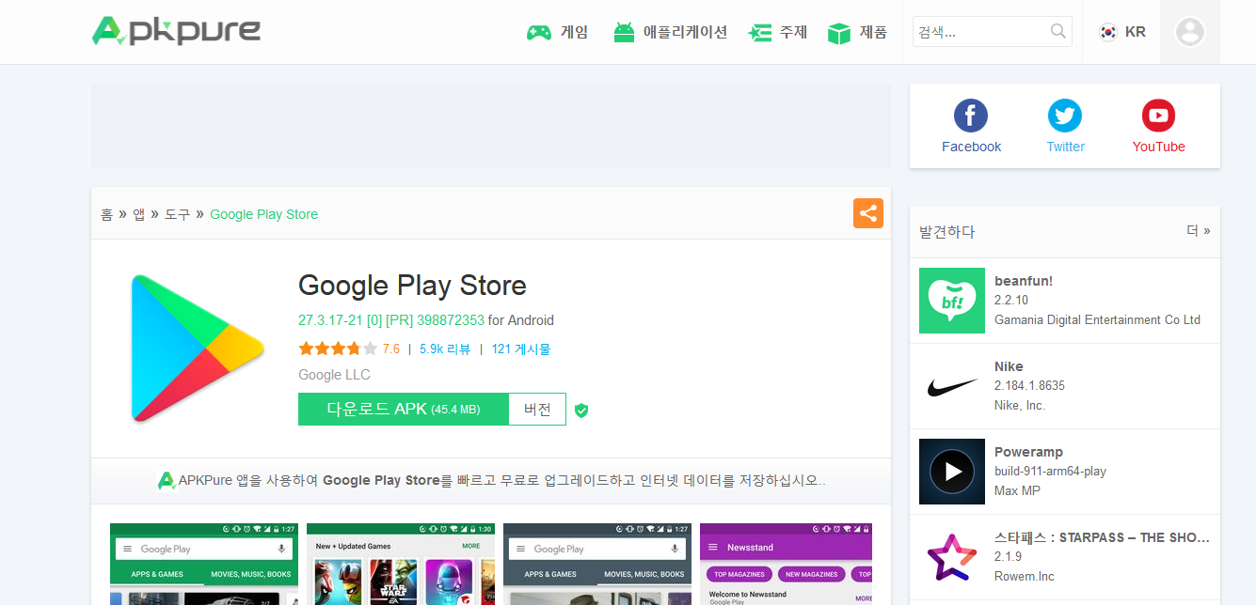This screenshot has width=1256, height=605.
Task: Click the Nike swoosh app icon
Action: 952,386
